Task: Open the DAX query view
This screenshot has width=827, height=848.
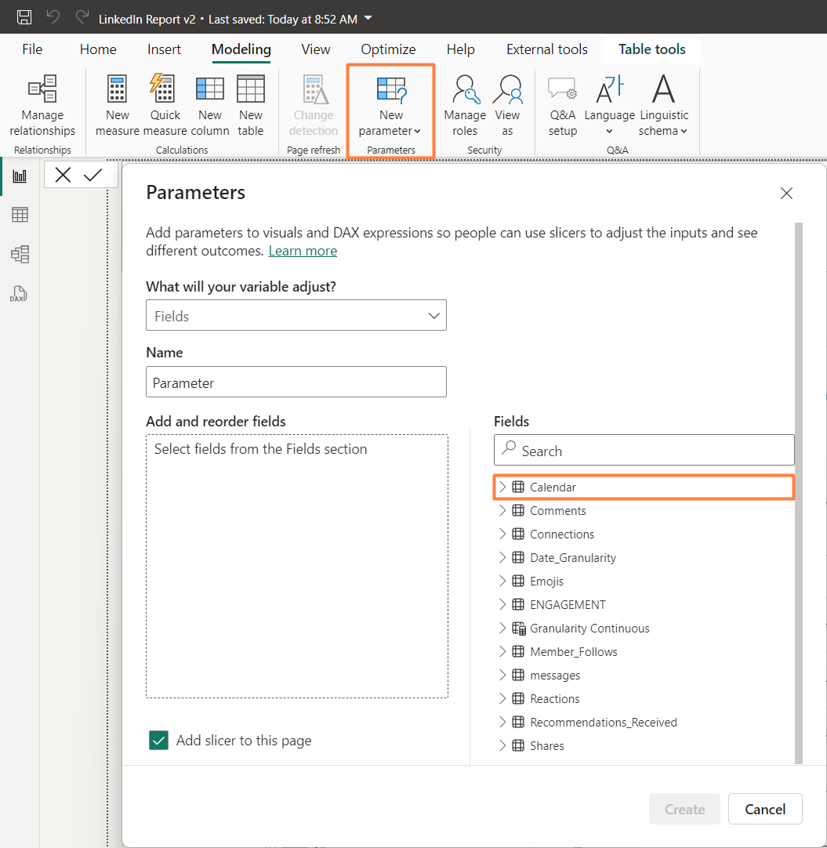Action: point(18,293)
